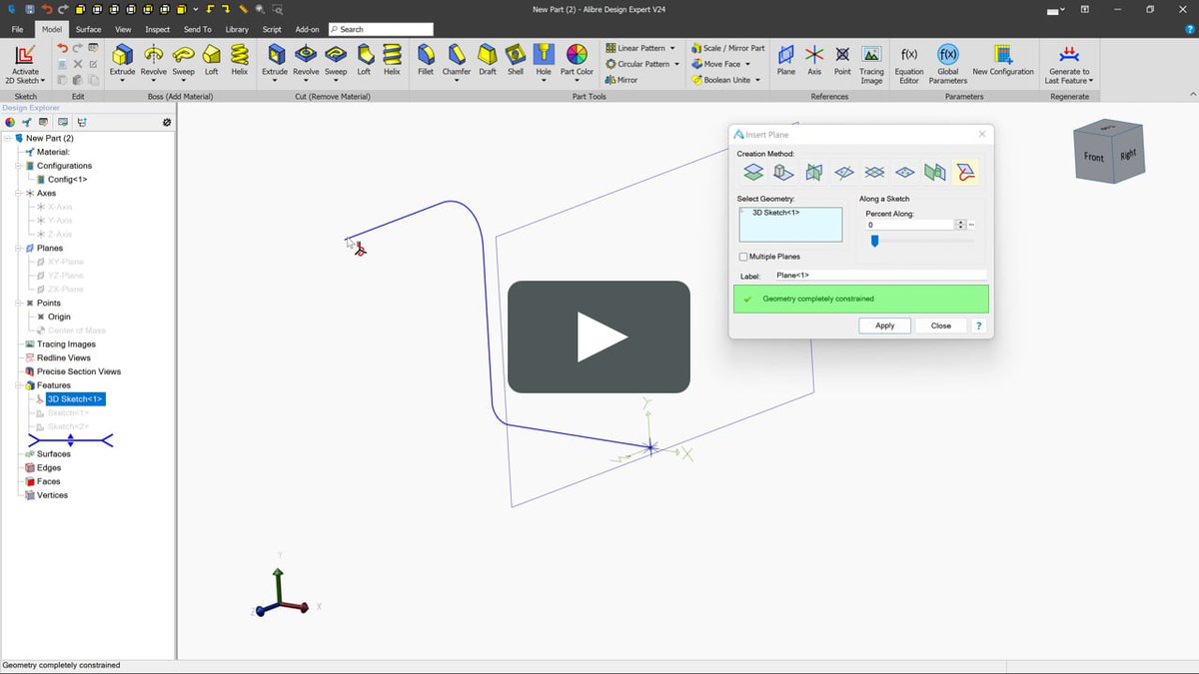
Task: Choose the Cut Loft tool
Action: (x=364, y=58)
